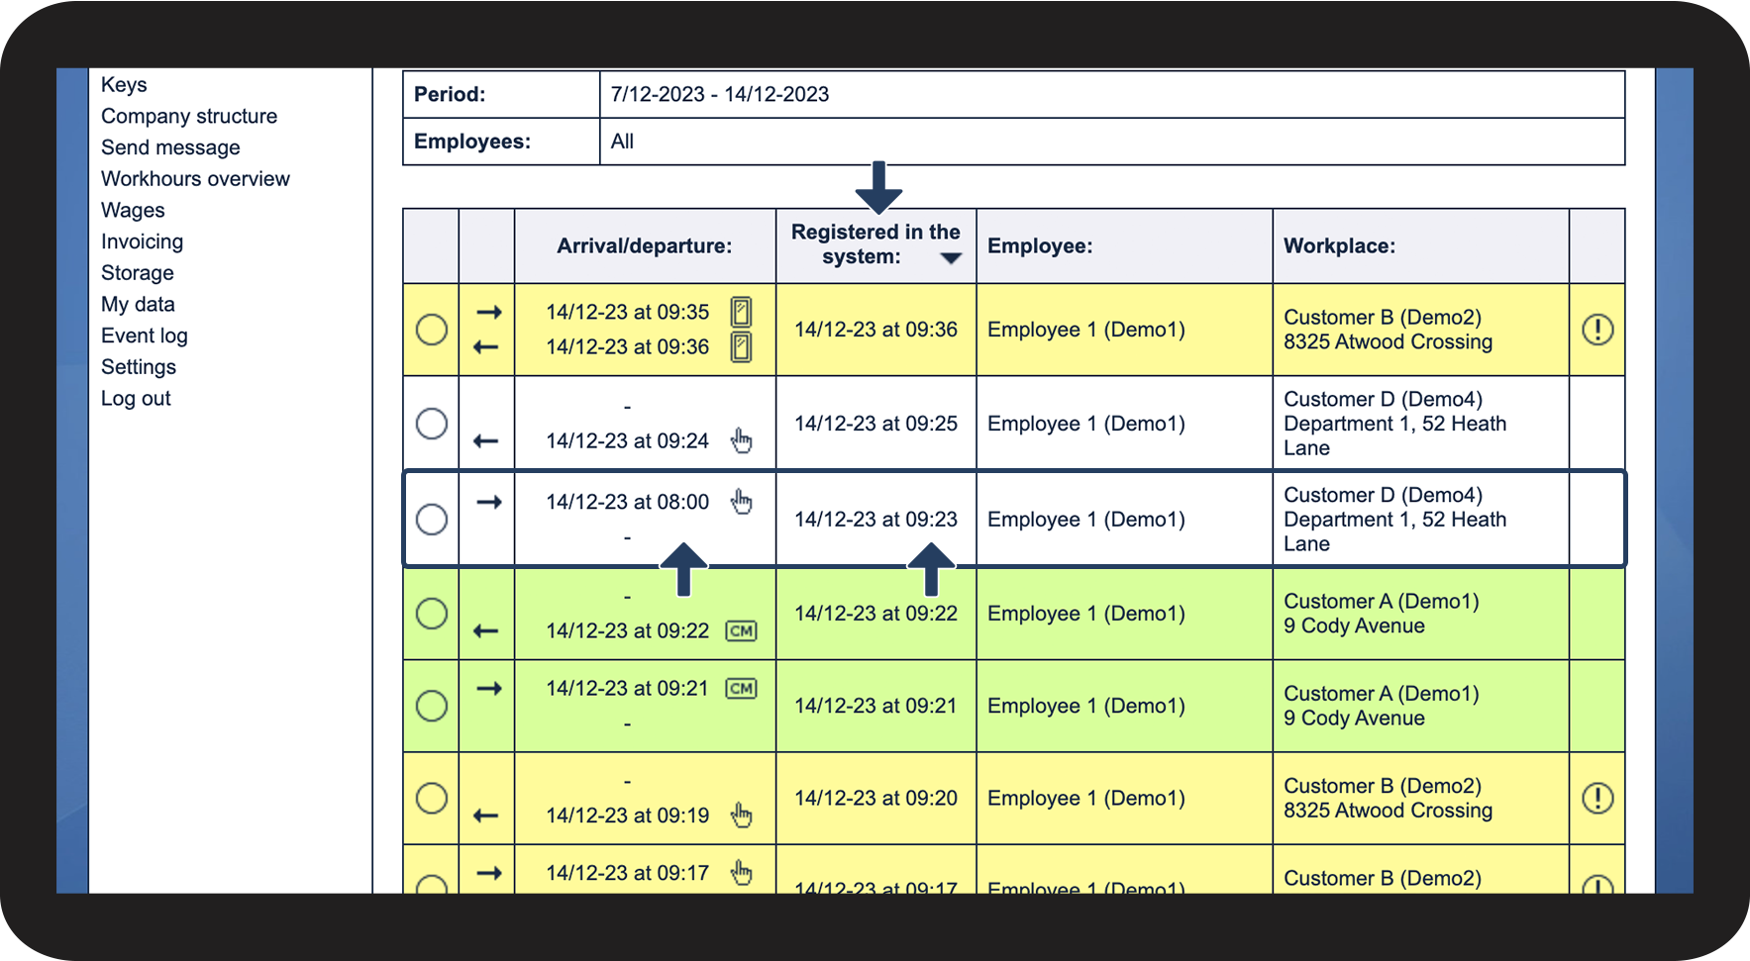This screenshot has width=1750, height=961.
Task: Click Customer A workplace in the row registered at 09:22
Action: click(x=1382, y=614)
